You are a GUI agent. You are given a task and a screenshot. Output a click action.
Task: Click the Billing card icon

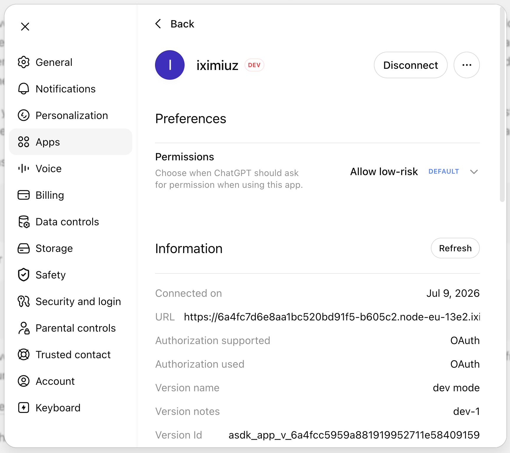[24, 195]
